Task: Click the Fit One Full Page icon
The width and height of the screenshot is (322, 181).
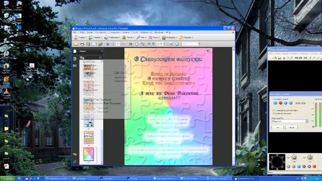Action: (x=177, y=44)
